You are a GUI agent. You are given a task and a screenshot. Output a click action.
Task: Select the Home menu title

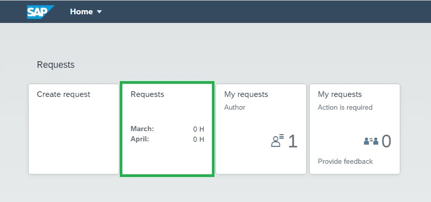(x=81, y=12)
